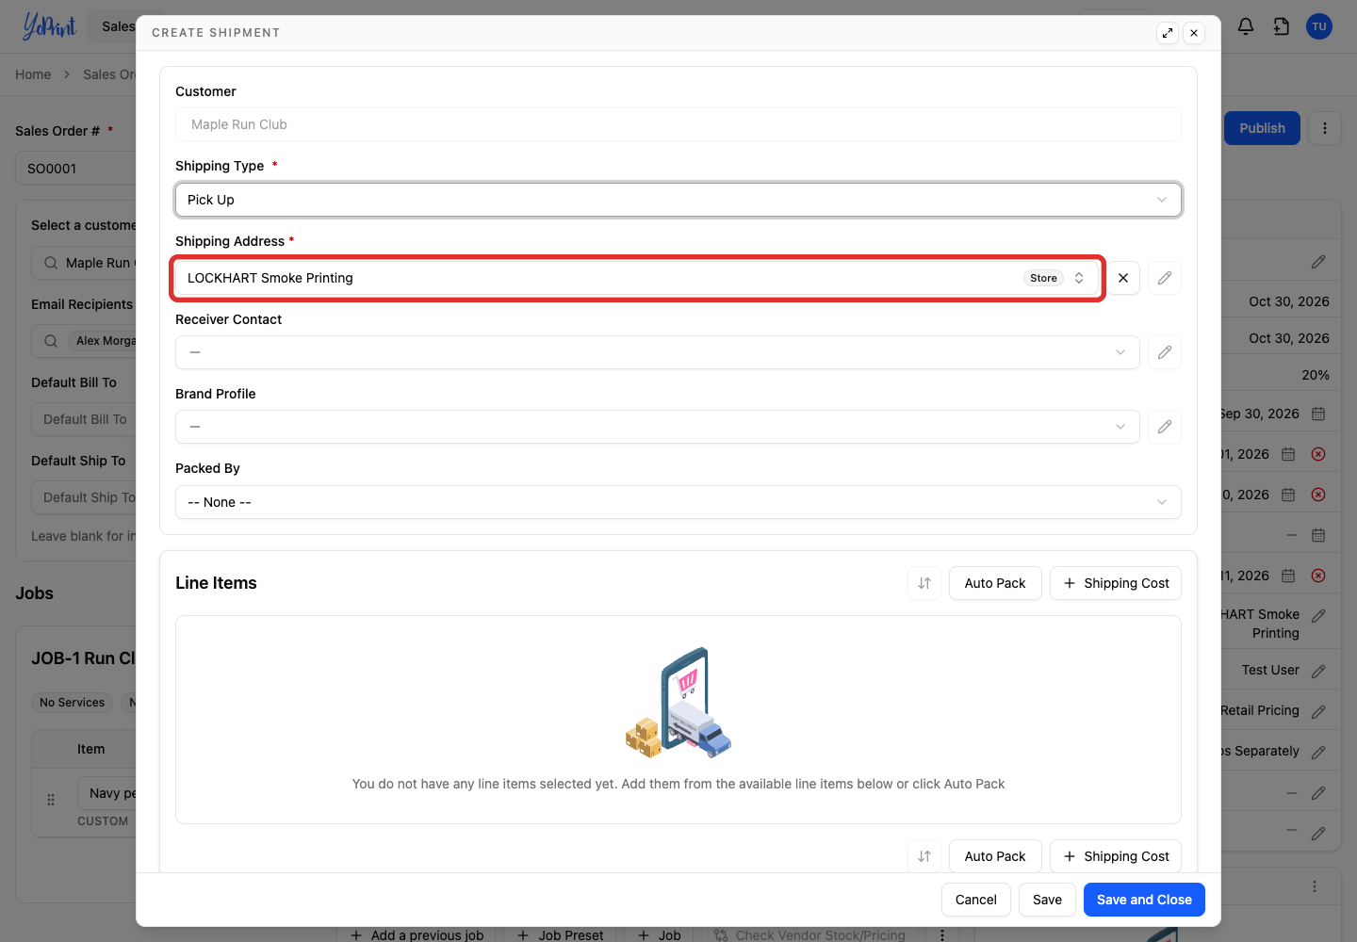Click the document export icon in header
The image size is (1357, 942).
[1282, 26]
